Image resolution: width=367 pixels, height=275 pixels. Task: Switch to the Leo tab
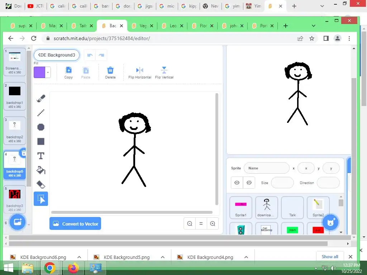[173, 26]
